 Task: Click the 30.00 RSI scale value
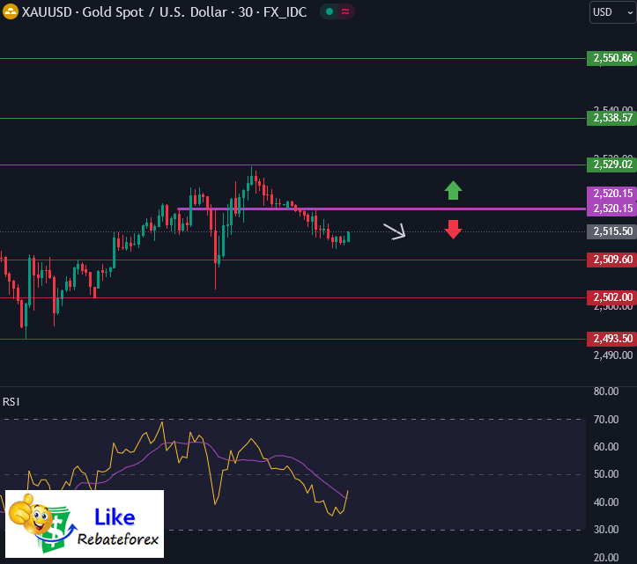(606, 530)
